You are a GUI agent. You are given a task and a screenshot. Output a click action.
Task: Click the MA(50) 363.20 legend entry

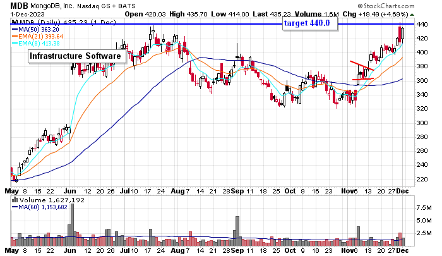click(x=39, y=29)
